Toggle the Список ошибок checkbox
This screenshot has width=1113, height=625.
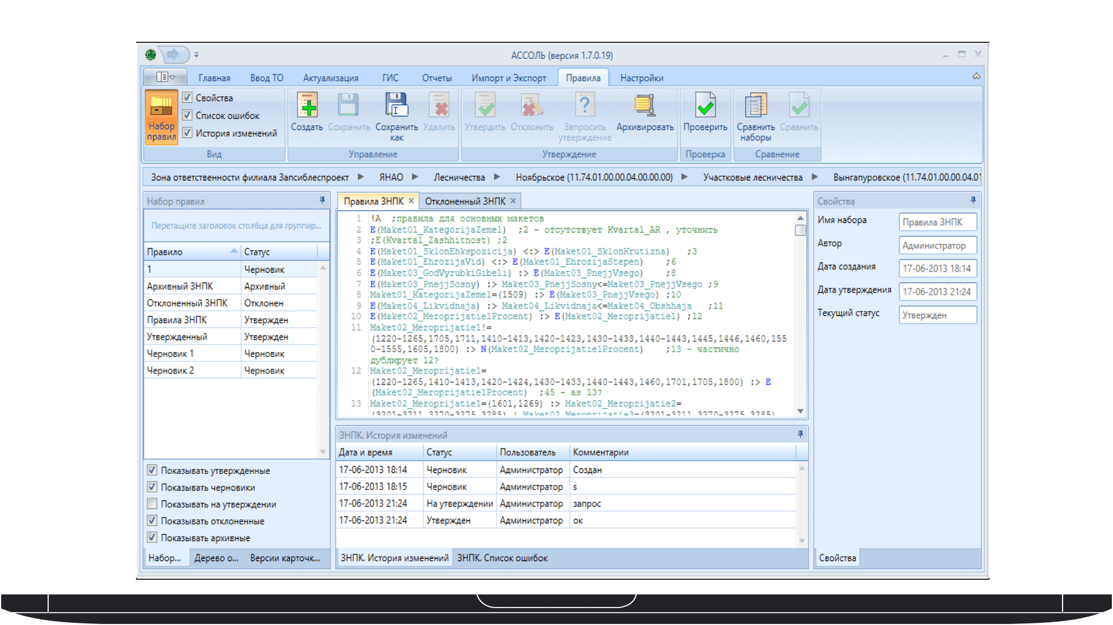pos(187,115)
